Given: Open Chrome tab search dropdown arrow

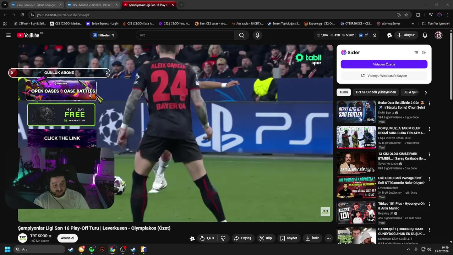Looking at the screenshot, I should coord(5,5).
